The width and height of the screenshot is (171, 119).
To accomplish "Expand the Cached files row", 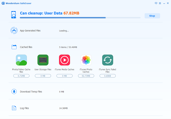I will pos(85,47).
